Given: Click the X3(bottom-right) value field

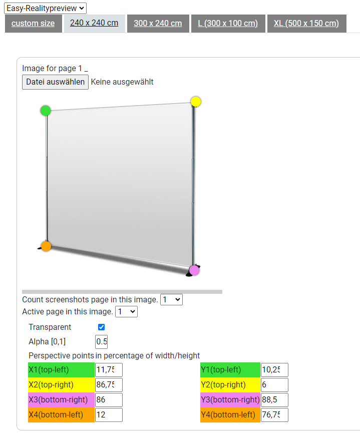Looking at the screenshot, I should point(109,400).
